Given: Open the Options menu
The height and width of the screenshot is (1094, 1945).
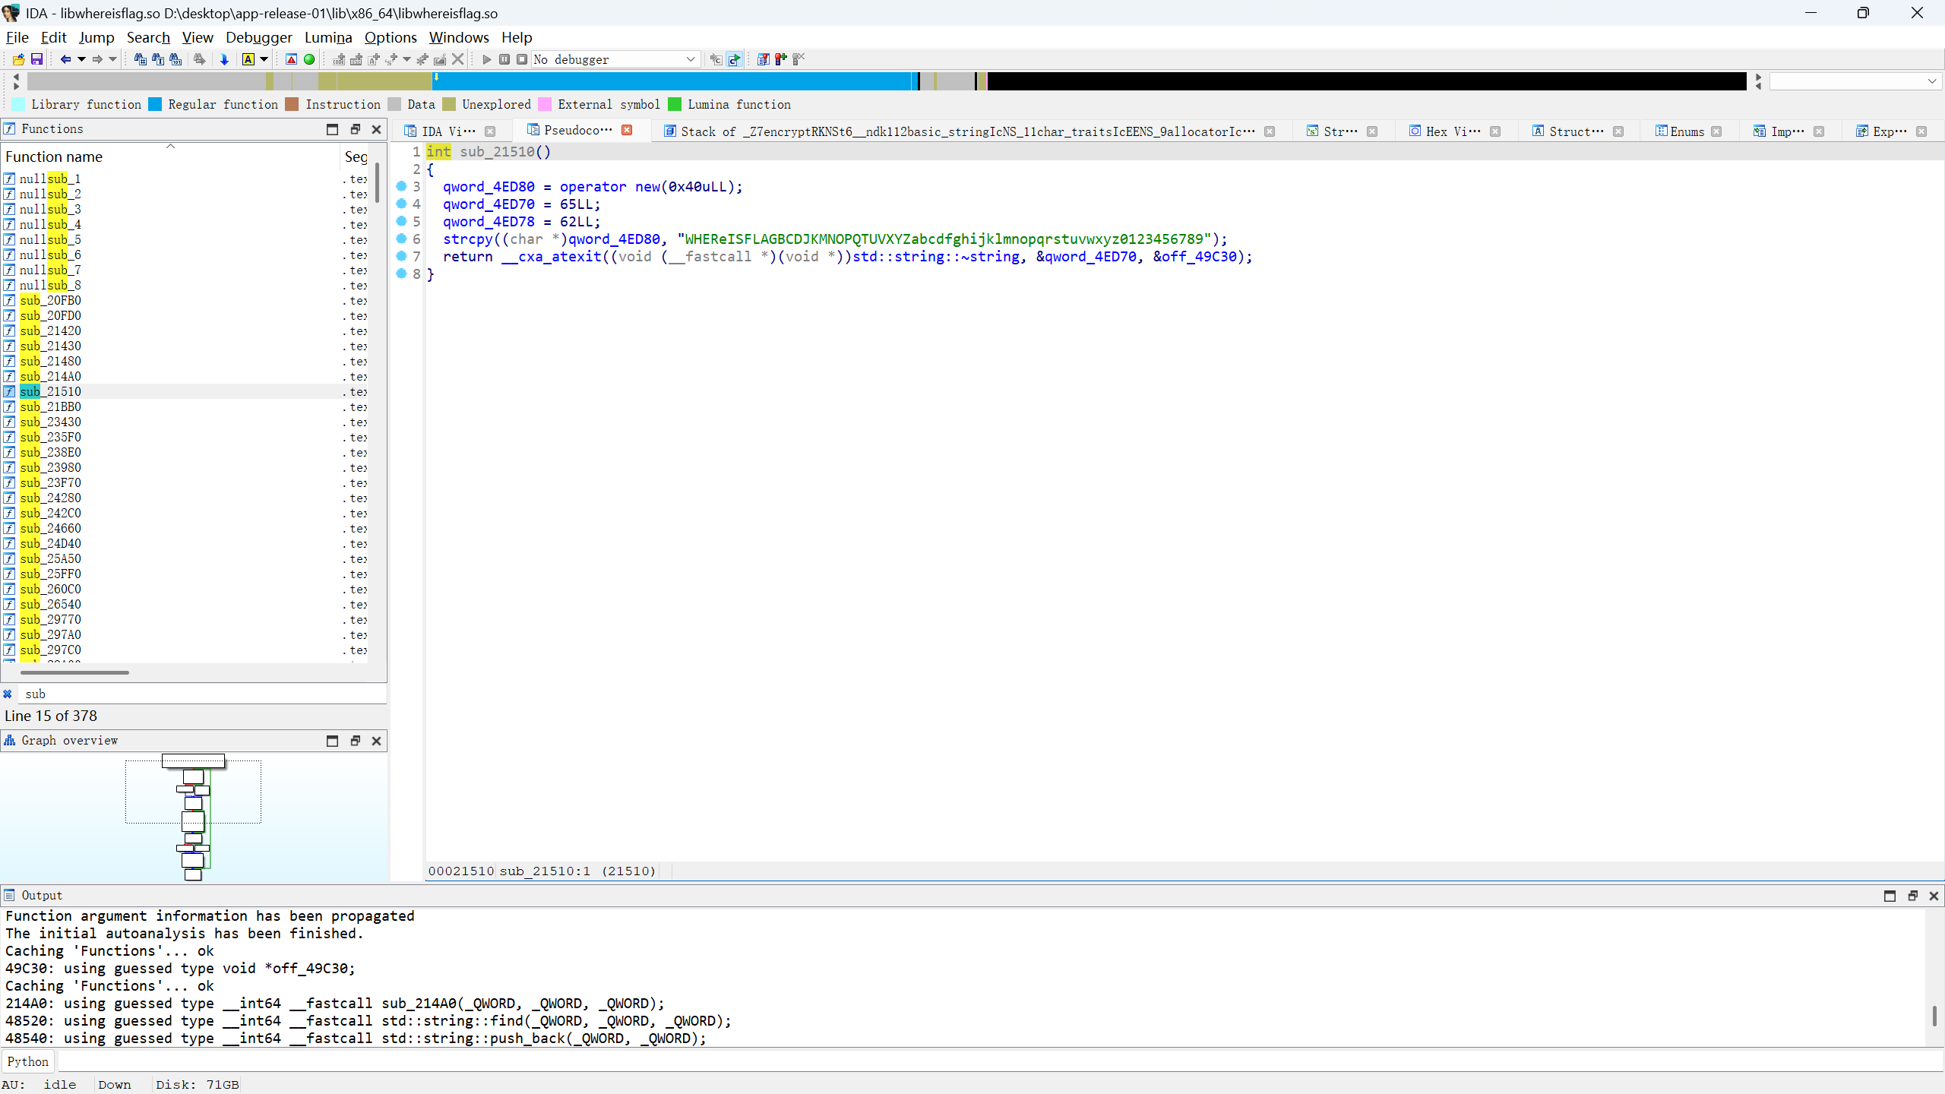Looking at the screenshot, I should tap(391, 37).
